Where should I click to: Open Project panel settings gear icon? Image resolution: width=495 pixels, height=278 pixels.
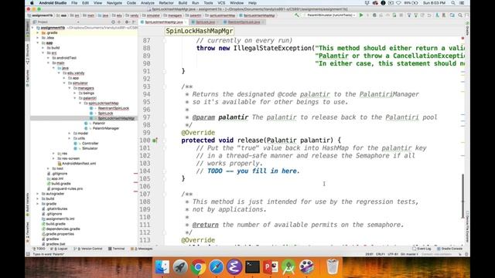[127, 22]
